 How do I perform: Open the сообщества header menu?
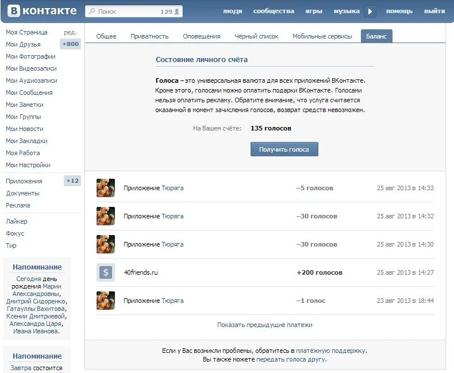pos(274,11)
